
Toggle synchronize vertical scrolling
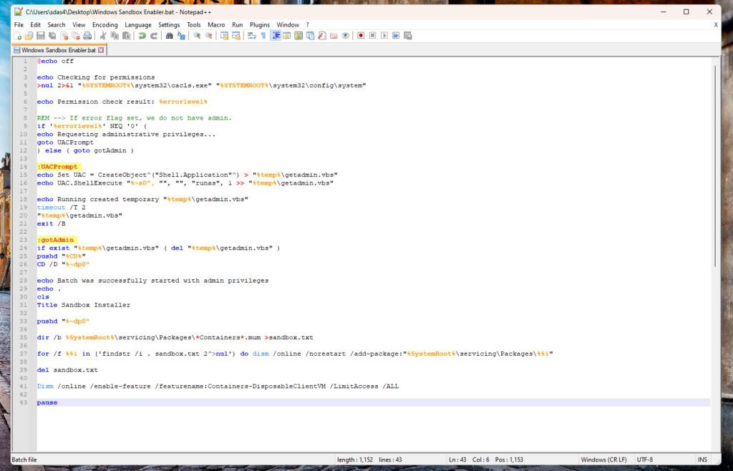[225, 36]
